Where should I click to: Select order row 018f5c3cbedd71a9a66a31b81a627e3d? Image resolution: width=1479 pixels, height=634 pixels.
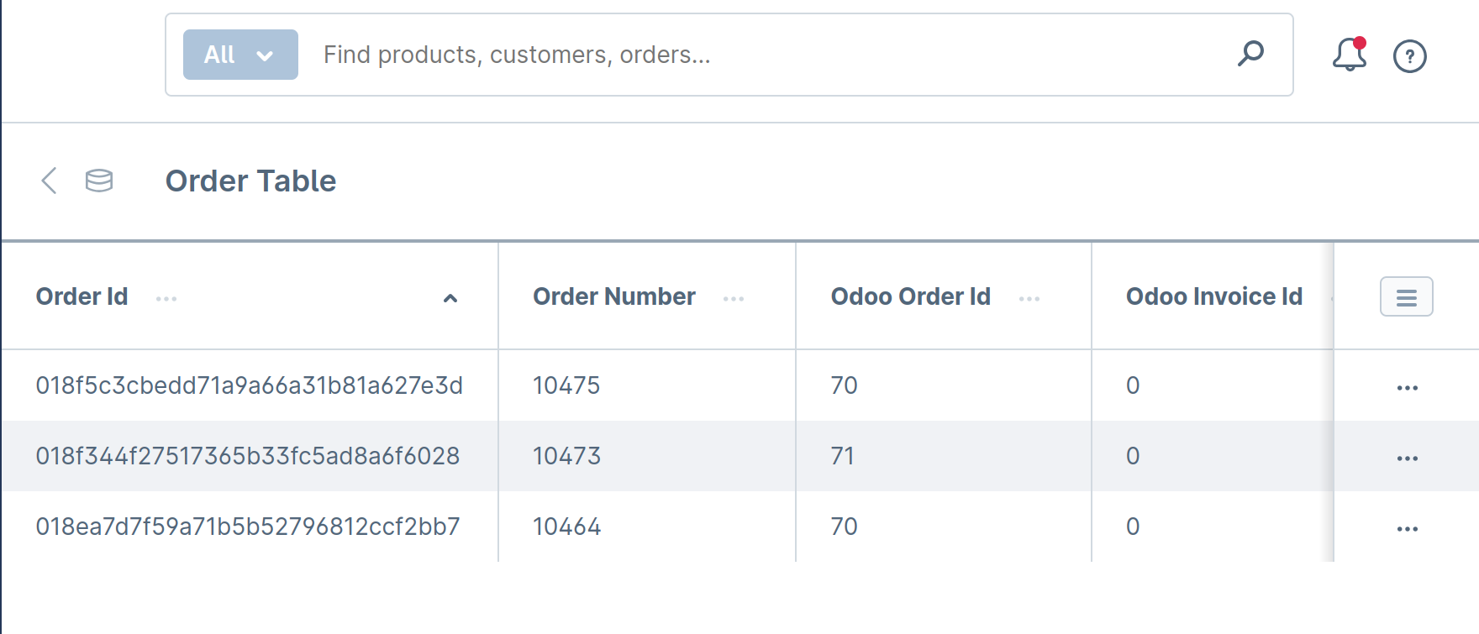tap(249, 385)
